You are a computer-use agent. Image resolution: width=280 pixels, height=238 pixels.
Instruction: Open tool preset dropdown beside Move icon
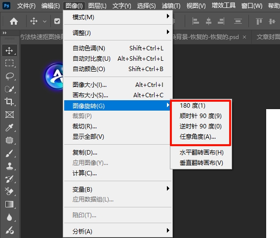click(44, 21)
